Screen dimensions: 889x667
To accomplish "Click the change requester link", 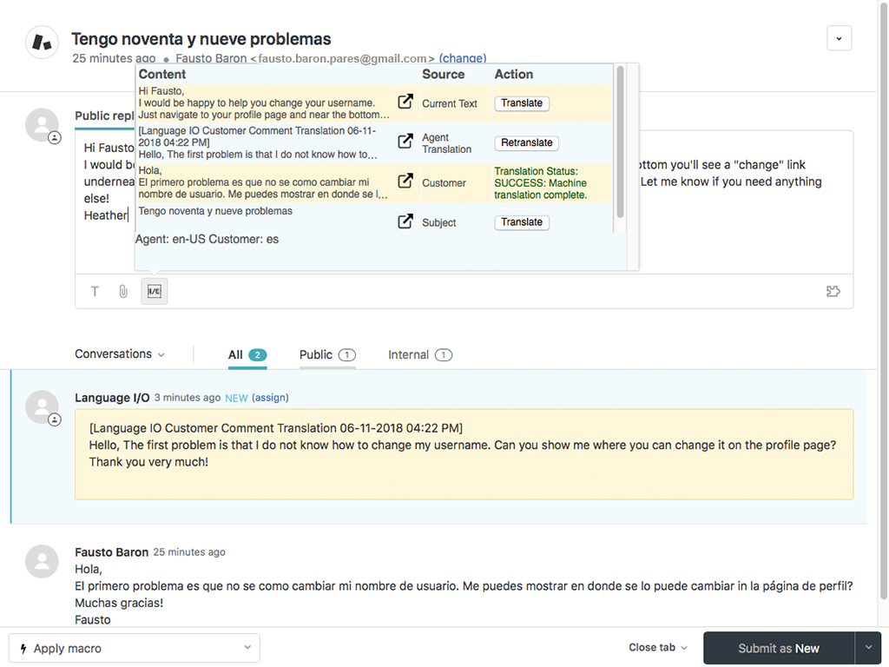I will click(x=463, y=59).
